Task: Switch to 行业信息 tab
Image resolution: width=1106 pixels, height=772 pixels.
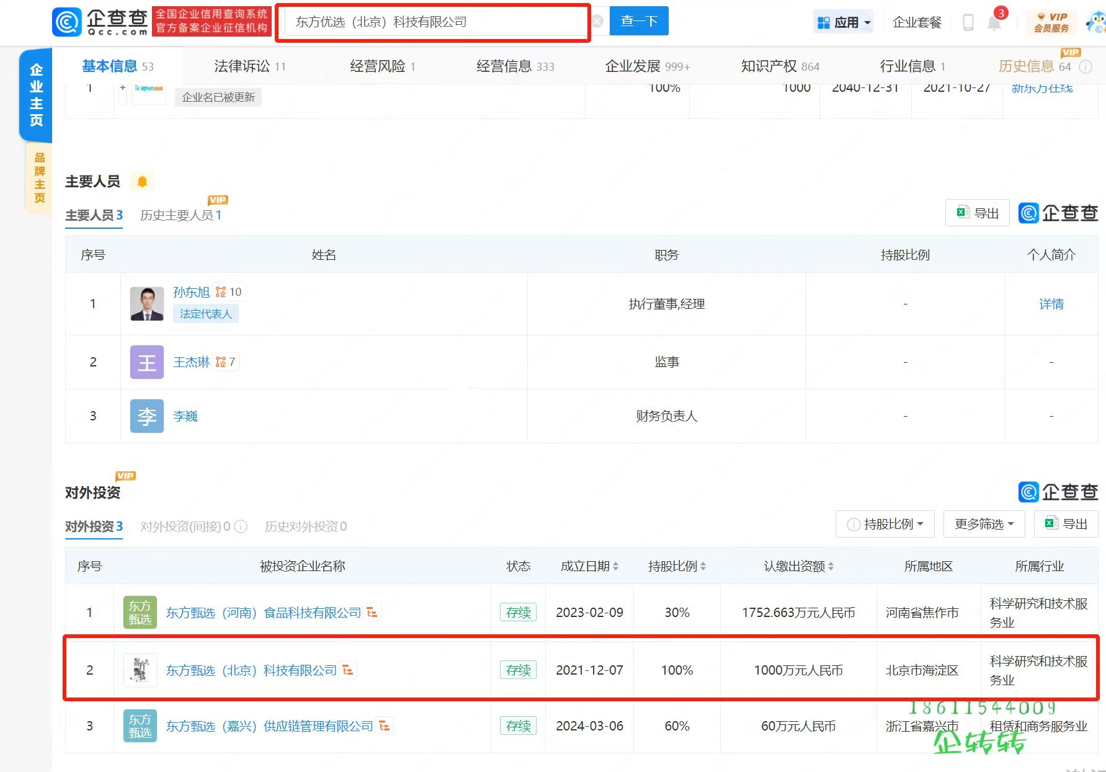Action: 912,66
